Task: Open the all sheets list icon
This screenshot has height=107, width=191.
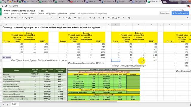Action: point(7,104)
